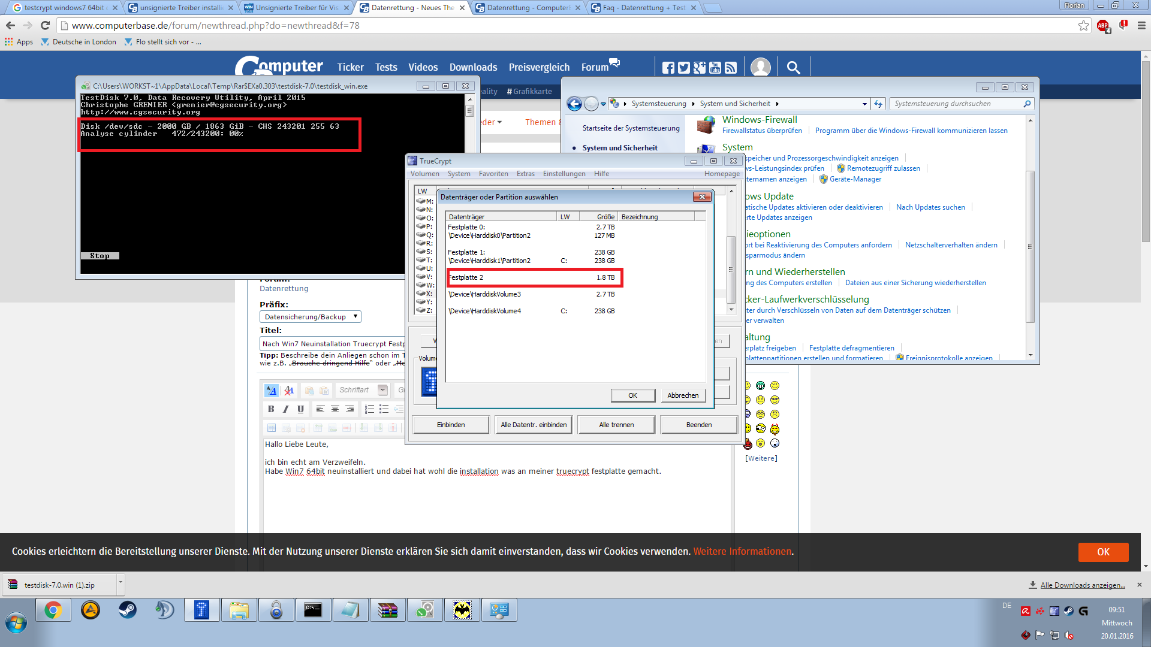This screenshot has width=1151, height=647.
Task: Select drive letter M: in TrueCrypt list
Action: 425,201
